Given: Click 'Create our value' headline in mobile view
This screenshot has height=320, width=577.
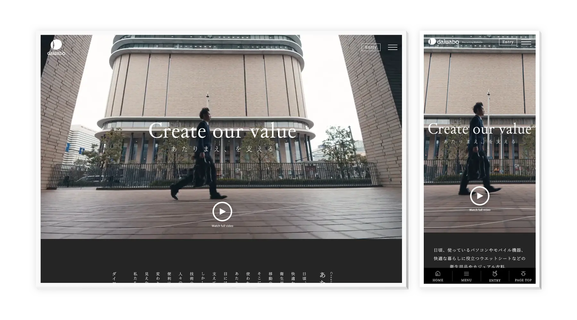Looking at the screenshot, I should click(480, 129).
